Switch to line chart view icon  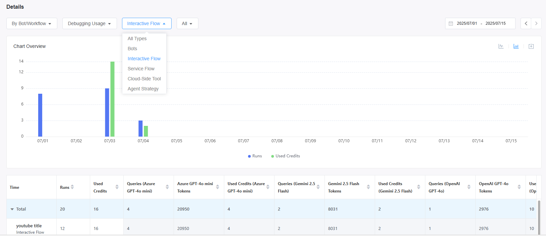(501, 46)
